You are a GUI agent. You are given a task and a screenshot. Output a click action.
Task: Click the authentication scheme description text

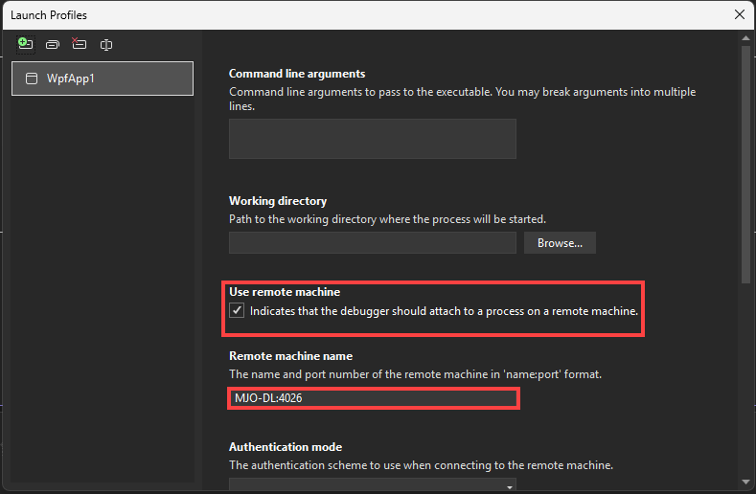coord(421,465)
